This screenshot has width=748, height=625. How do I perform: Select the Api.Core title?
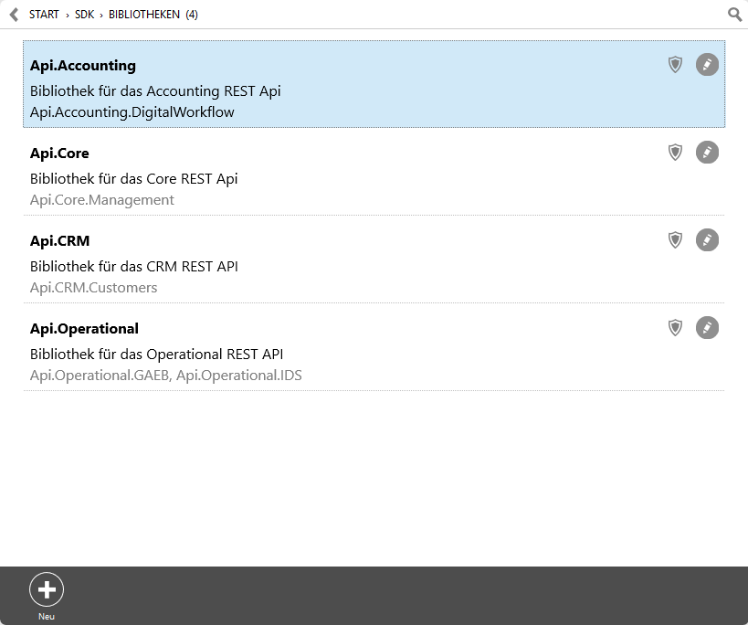[59, 154]
